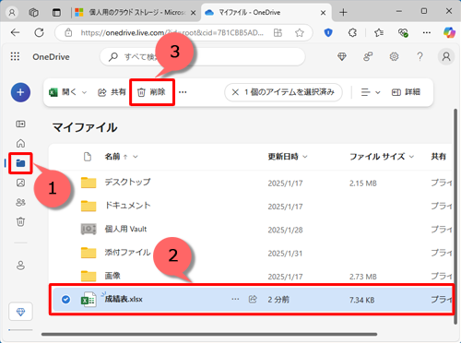The width and height of the screenshot is (461, 343).
Task: Open Recycle bin in the sidebar
Action: pyautogui.click(x=20, y=221)
